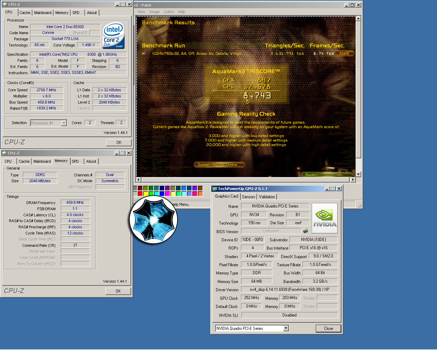Screen dimensions: 437x350
Task: Click the Driver Version field in GPU-Z
Action: point(290,290)
